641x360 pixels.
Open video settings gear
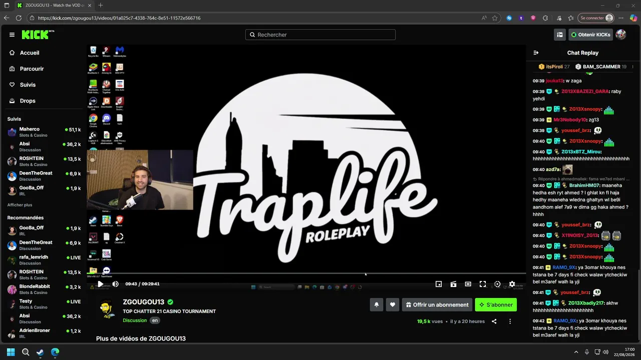512,284
